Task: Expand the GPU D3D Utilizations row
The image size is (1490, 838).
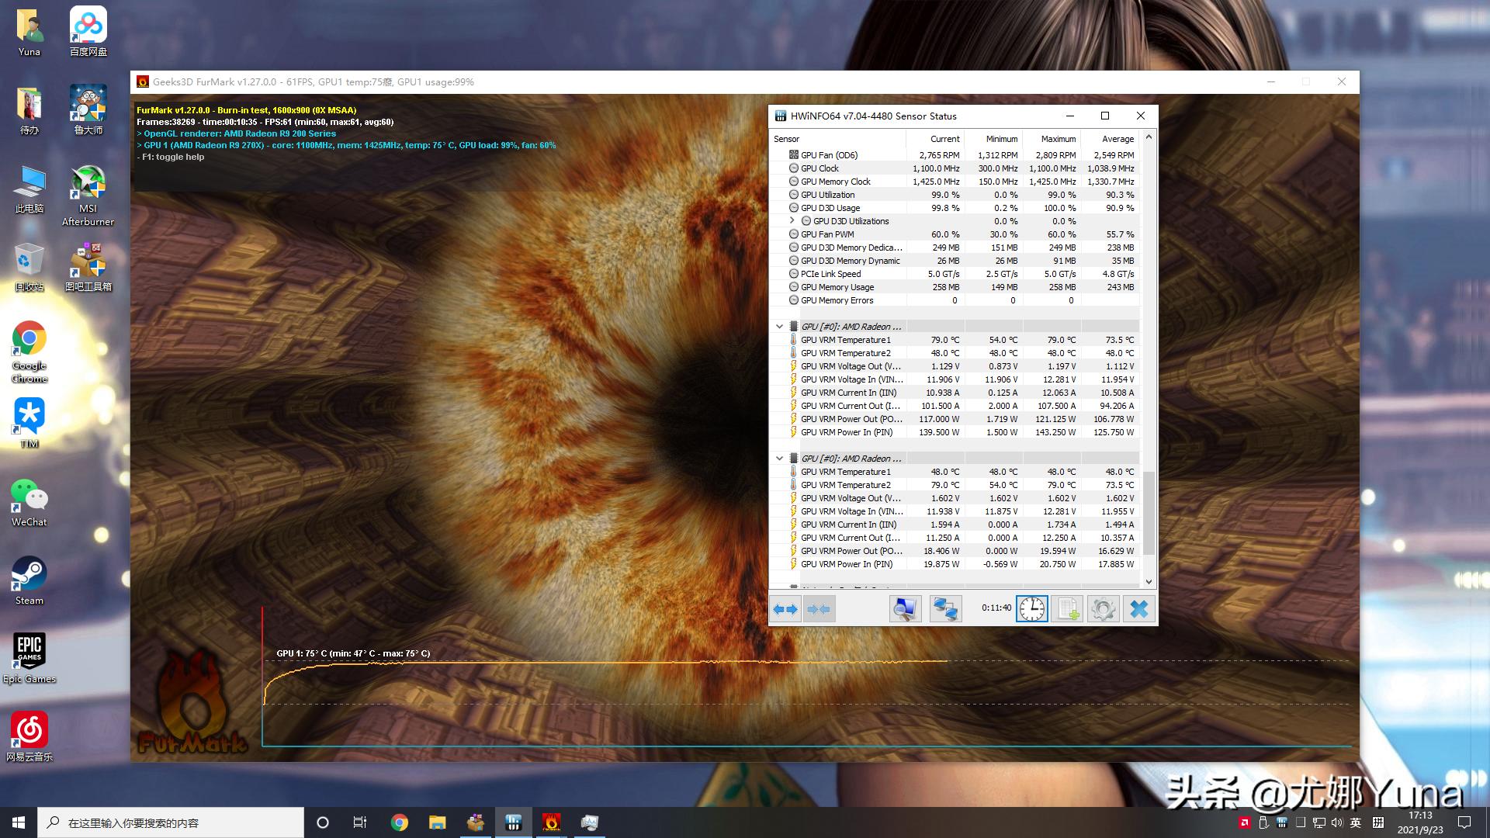Action: (x=792, y=221)
